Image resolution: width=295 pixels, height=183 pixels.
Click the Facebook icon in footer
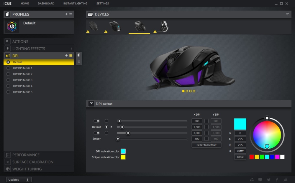coord(277,180)
